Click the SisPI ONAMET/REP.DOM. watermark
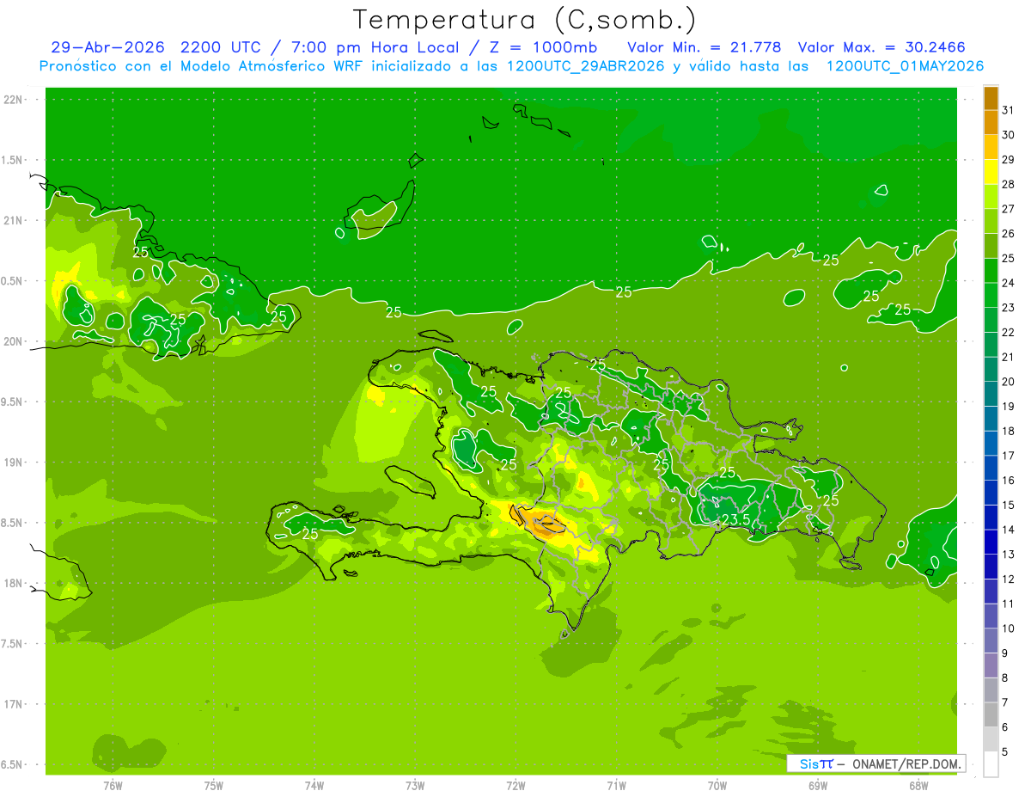1031x797 pixels. 875,763
